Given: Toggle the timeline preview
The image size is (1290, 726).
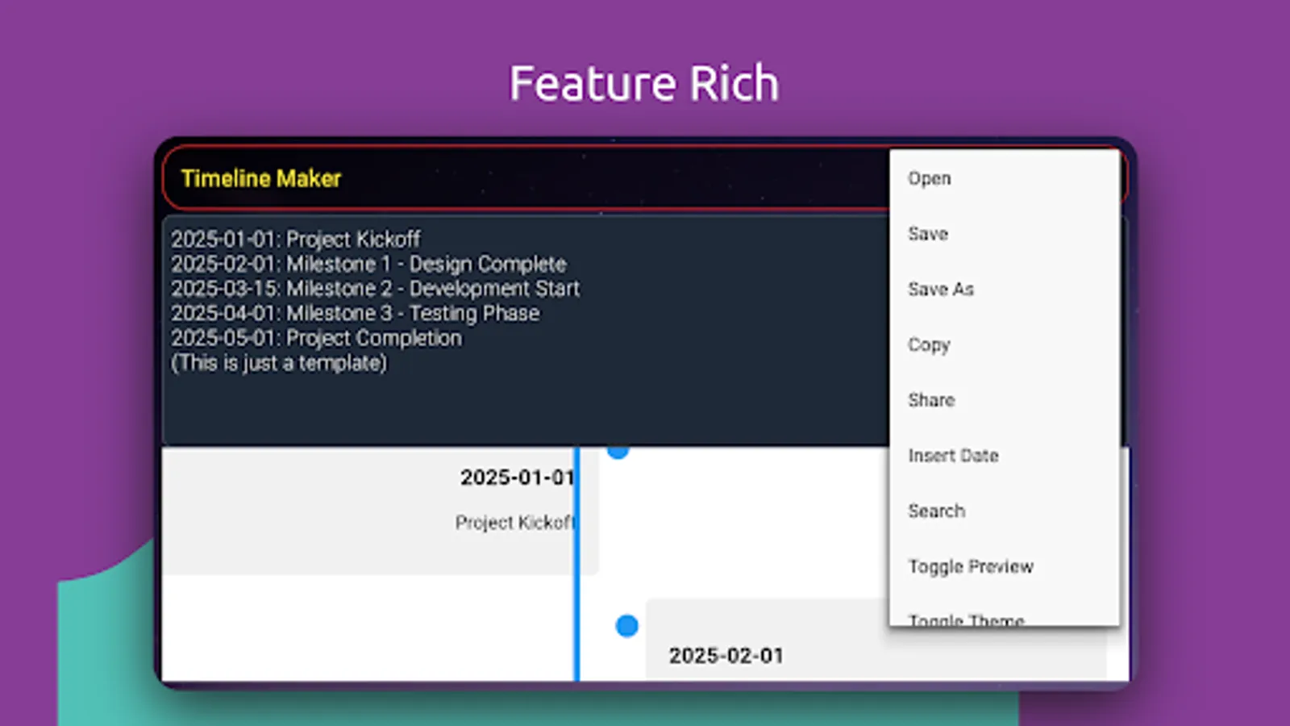Looking at the screenshot, I should pyautogui.click(x=971, y=566).
